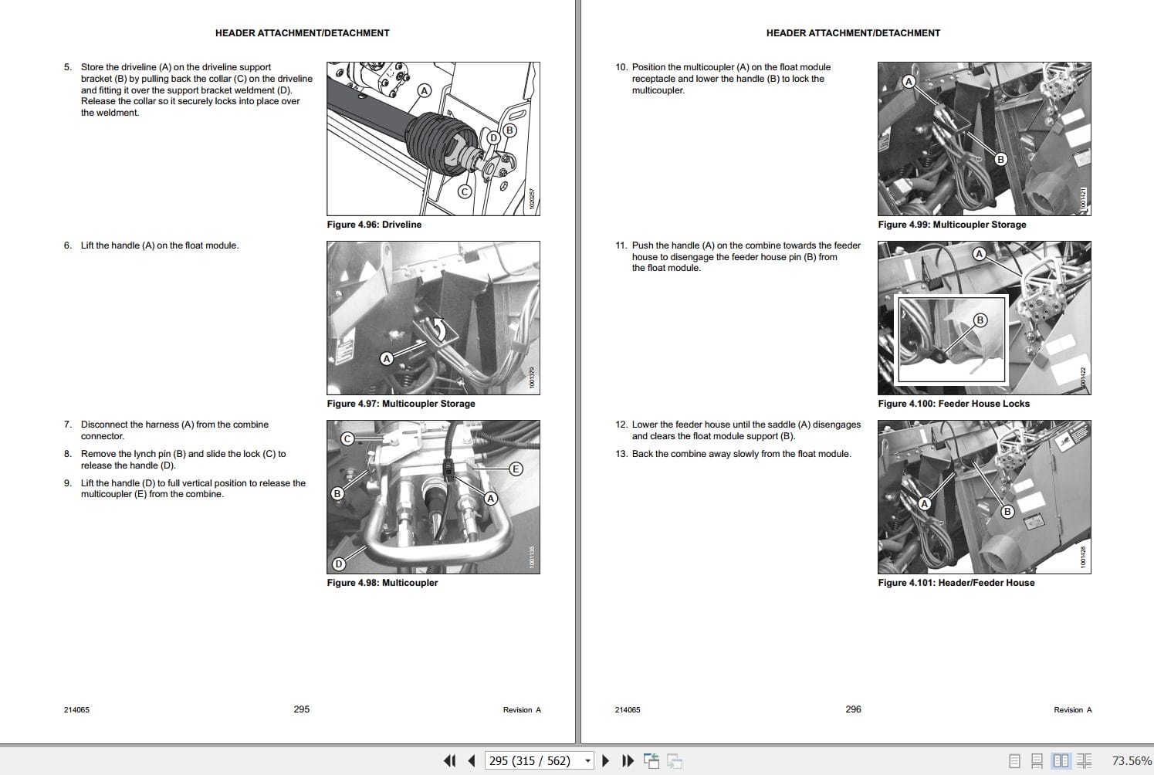Jump to the first page of the document
1154x775 pixels.
pos(450,760)
